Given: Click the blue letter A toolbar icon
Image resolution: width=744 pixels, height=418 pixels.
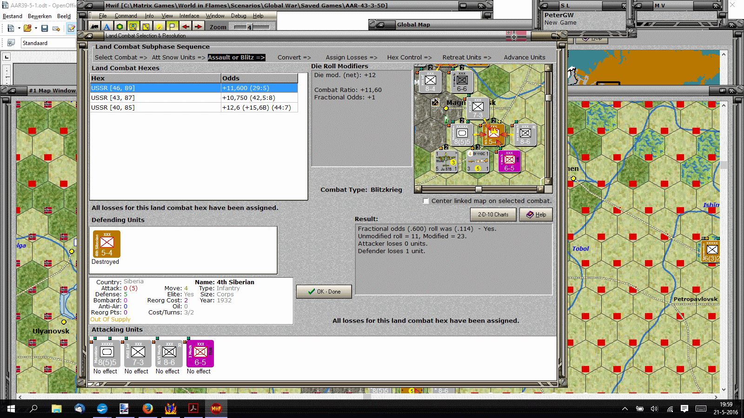Looking at the screenshot, I should (107, 26).
